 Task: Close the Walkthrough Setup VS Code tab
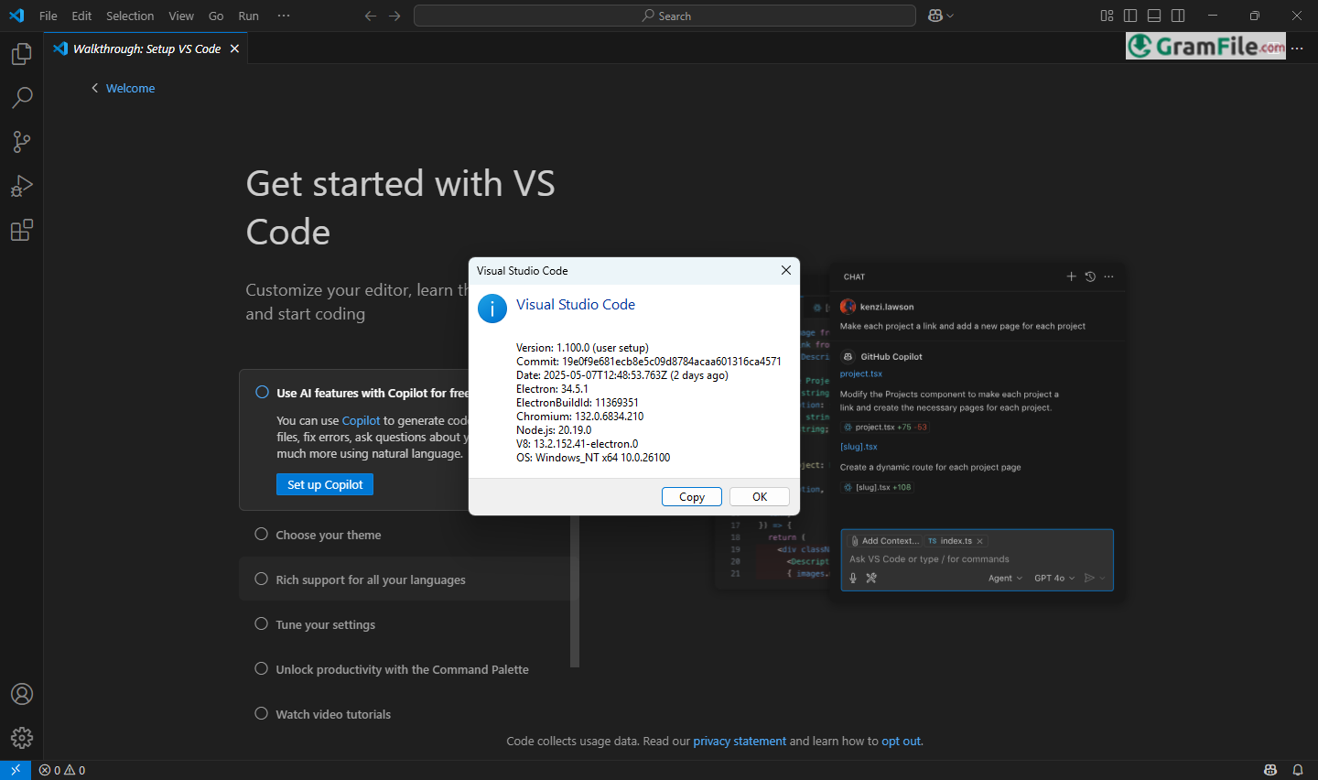coord(235,49)
